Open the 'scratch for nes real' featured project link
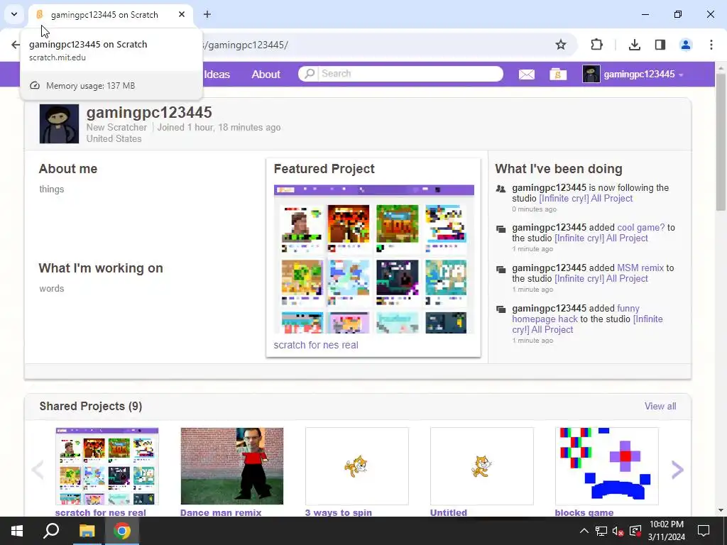 316,345
